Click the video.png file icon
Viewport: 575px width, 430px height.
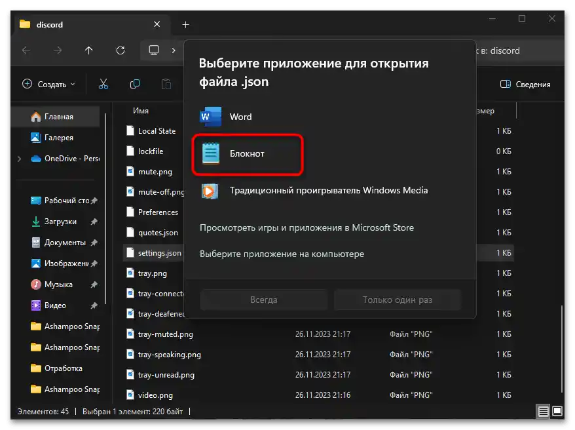(x=130, y=395)
